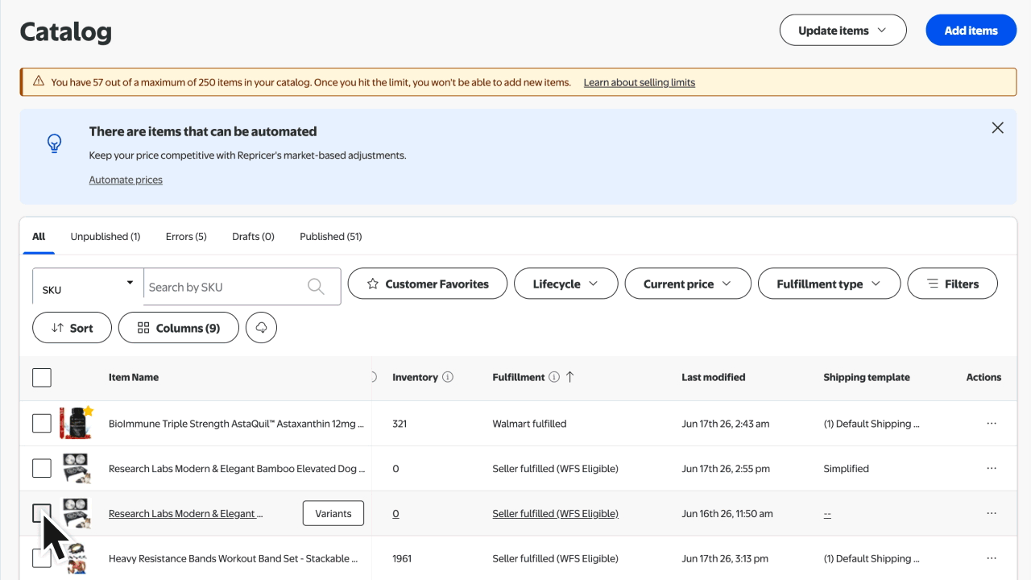Viewport: 1031px width, 580px height.
Task: Switch to the Errors (5) tab
Action: coord(186,237)
